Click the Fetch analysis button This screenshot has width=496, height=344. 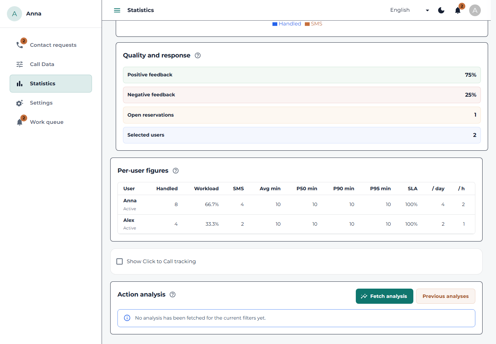[384, 296]
